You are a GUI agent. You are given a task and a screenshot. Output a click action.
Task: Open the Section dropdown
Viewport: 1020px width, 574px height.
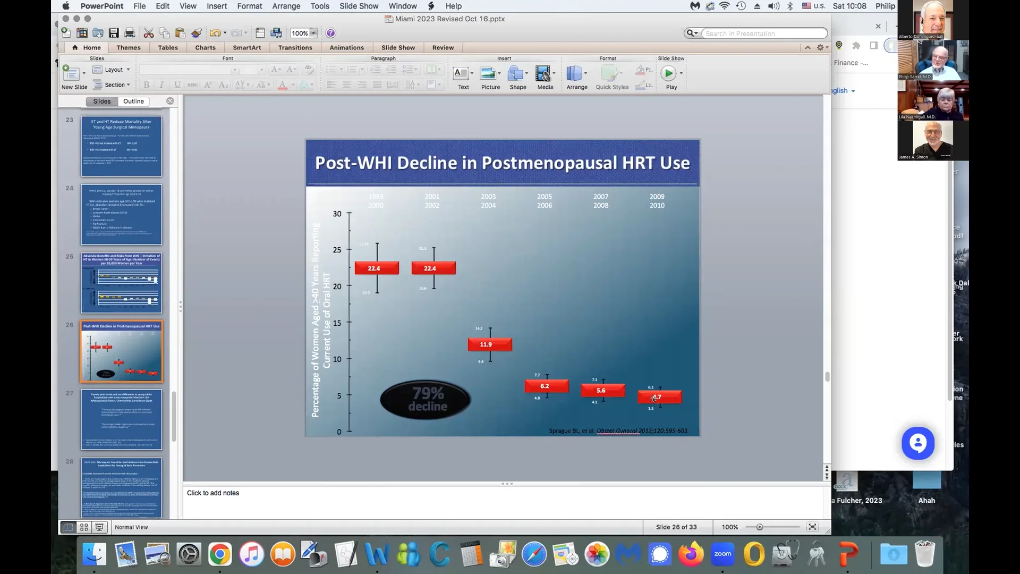(112, 85)
